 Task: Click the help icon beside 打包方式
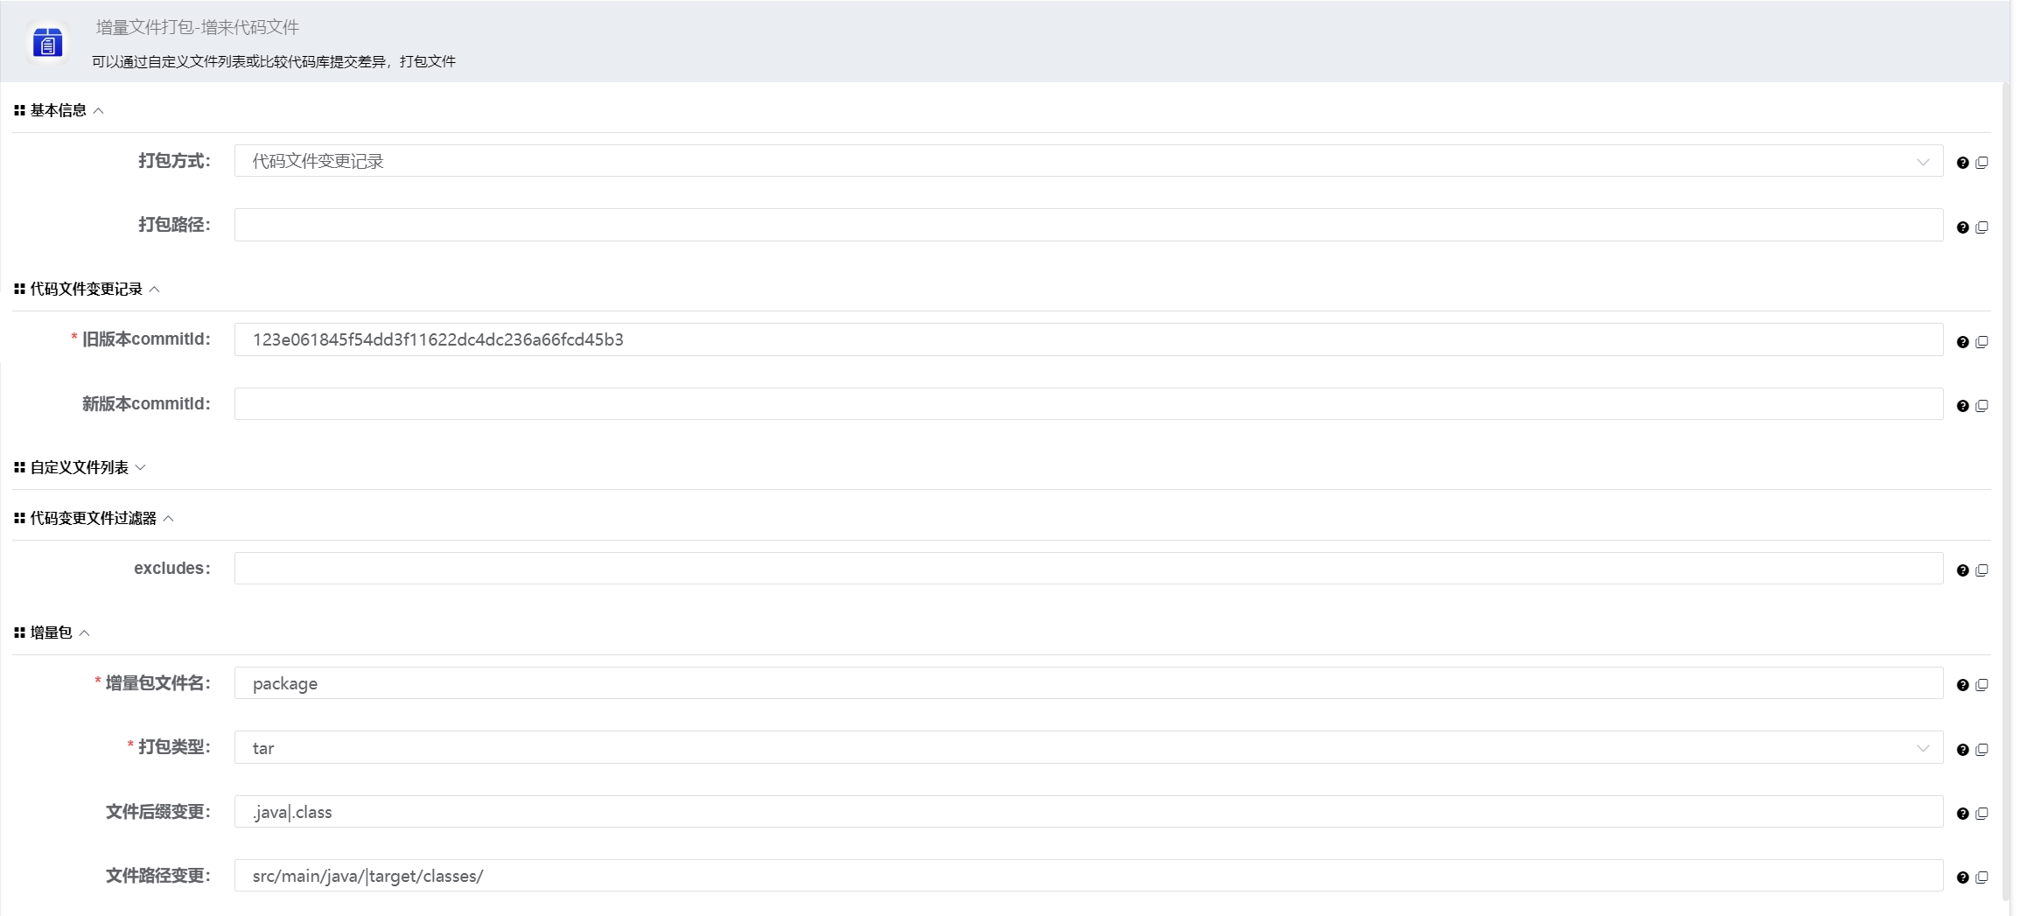pyautogui.click(x=1964, y=163)
